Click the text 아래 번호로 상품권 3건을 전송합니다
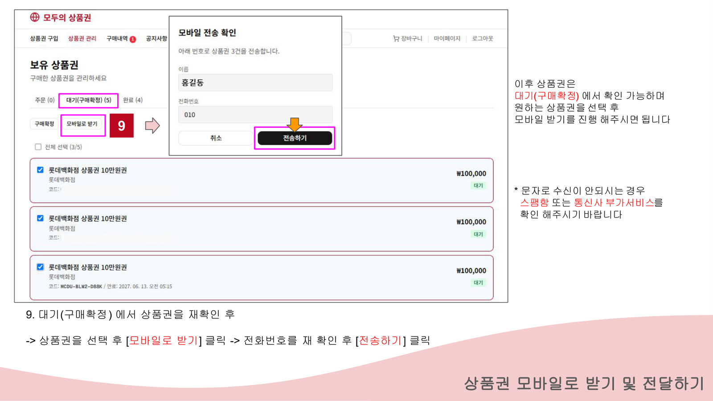Screen dimensions: 713x401 pos(229,51)
